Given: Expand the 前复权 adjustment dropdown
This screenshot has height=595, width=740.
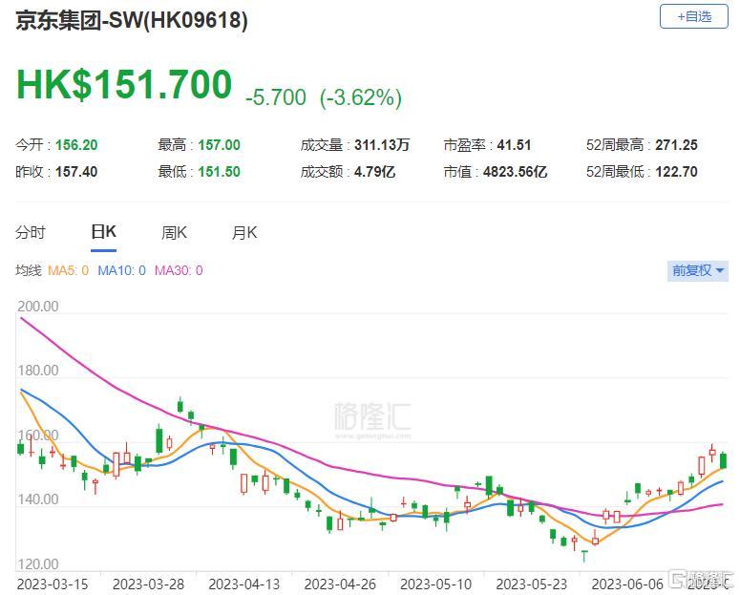Looking at the screenshot, I should pos(697,270).
